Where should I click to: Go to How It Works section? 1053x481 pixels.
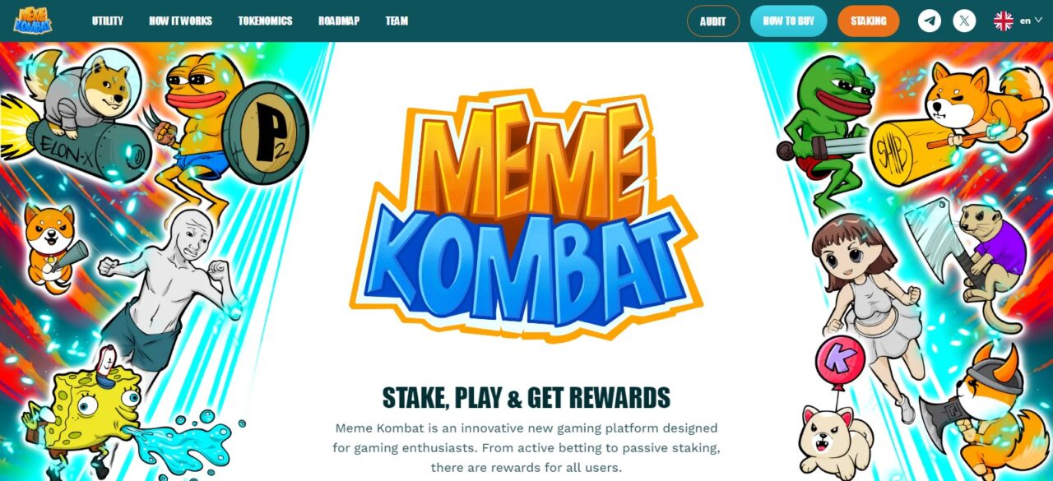[181, 21]
